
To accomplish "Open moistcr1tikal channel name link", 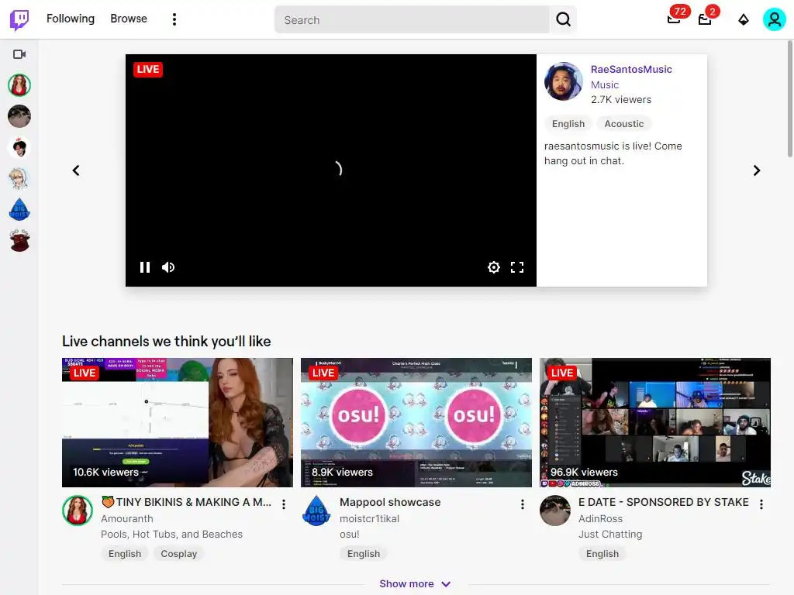I will 369,518.
